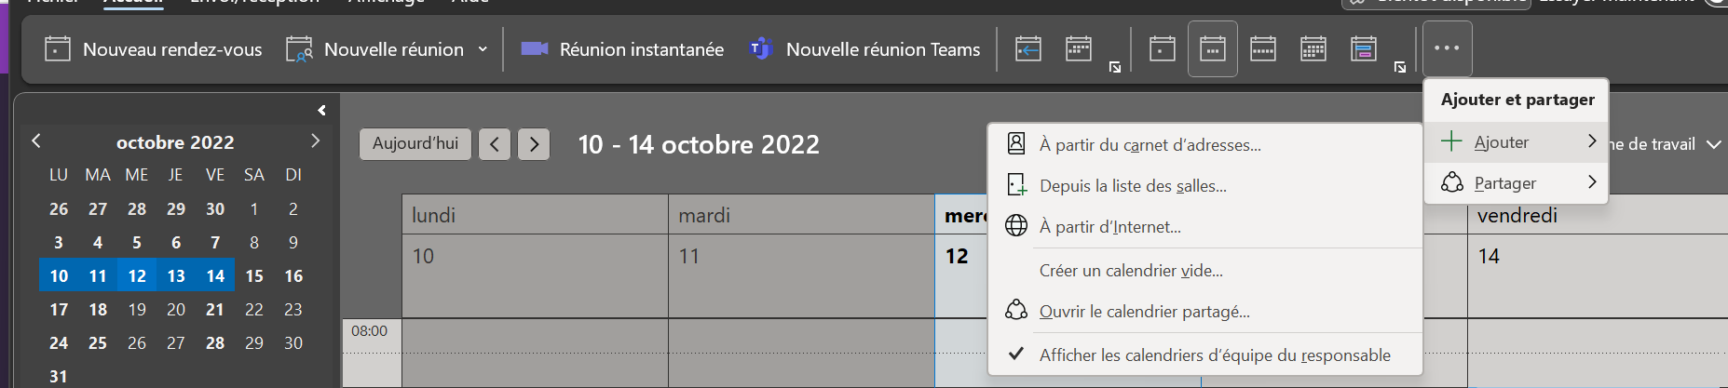Start a Réunion instantanée
Viewport: 1728px width, 388px height.
coord(621,49)
